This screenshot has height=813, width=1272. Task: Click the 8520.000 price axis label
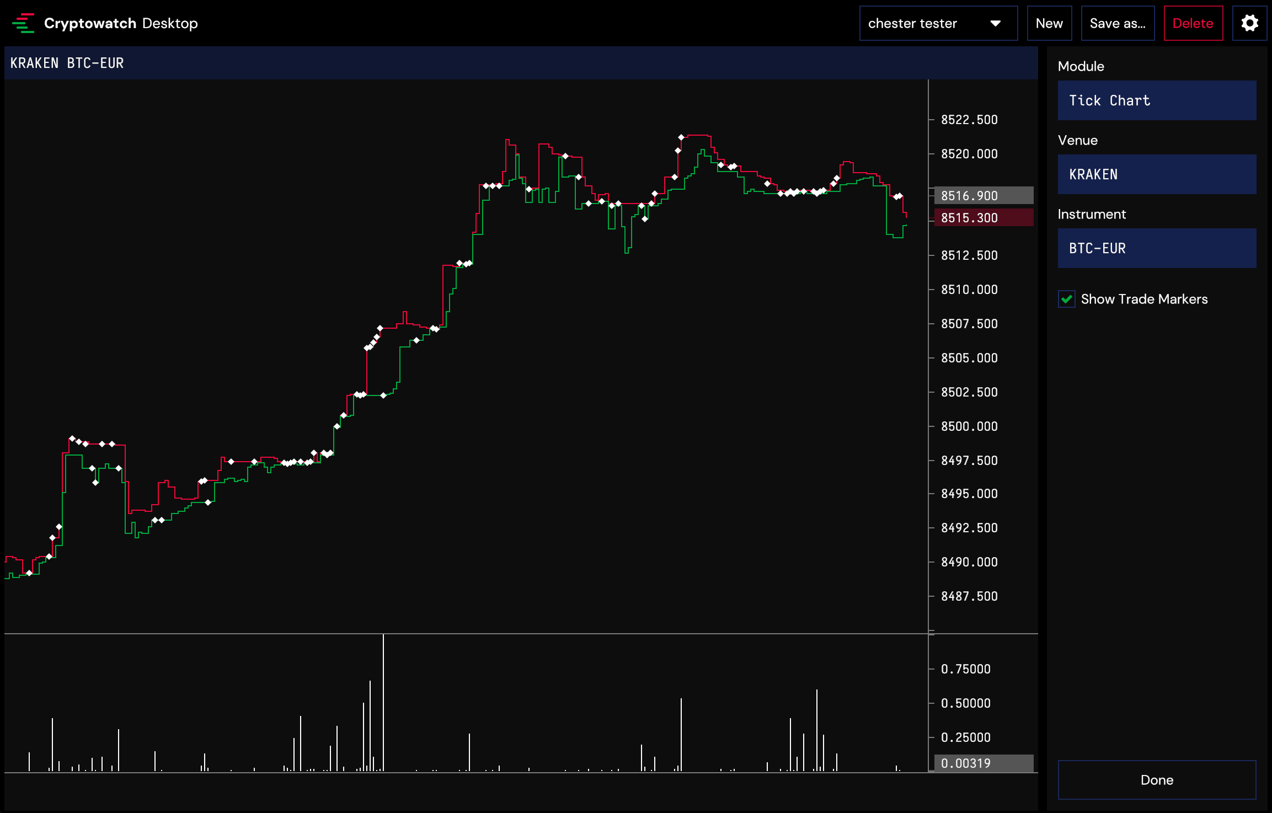tap(969, 154)
